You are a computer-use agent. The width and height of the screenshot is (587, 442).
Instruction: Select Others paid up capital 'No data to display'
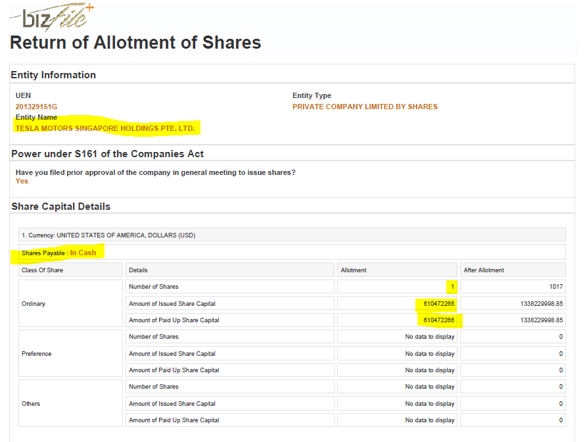[x=430, y=420]
